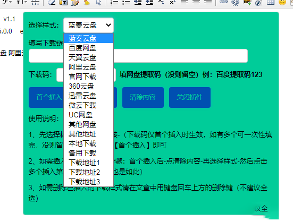Click the unlink broken chain icon
This screenshot has height=221, width=293.
pyautogui.click(x=235, y=2)
